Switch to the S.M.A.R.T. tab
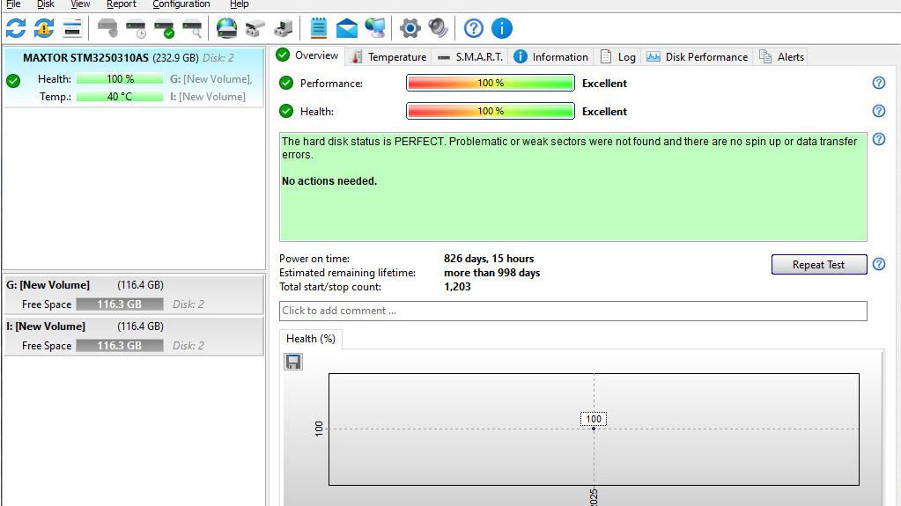This screenshot has height=506, width=901. (x=471, y=56)
